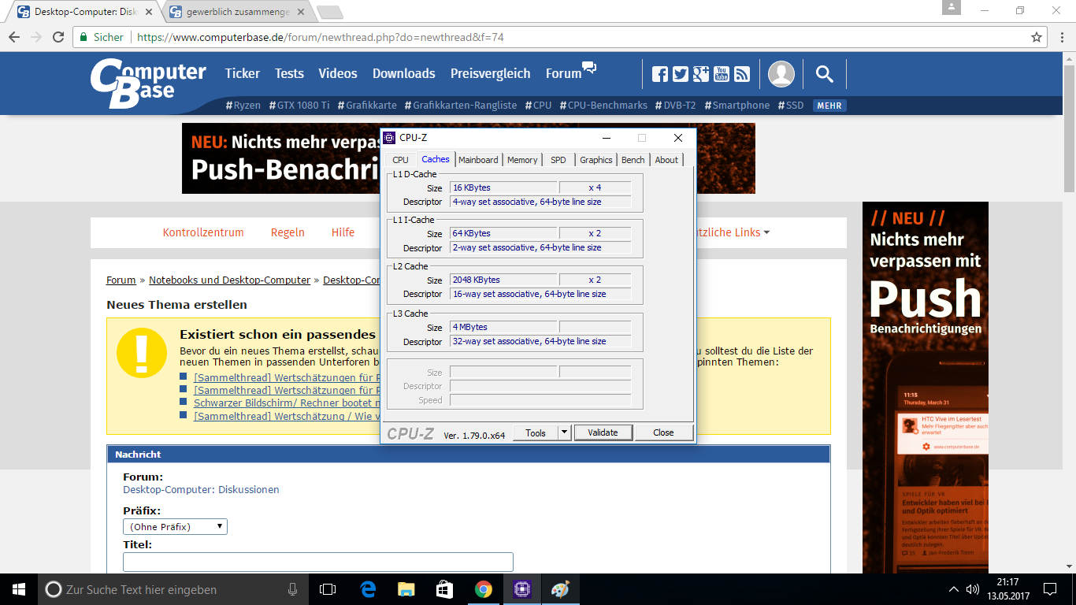Switch to the About tab in CPU-Z

click(666, 160)
